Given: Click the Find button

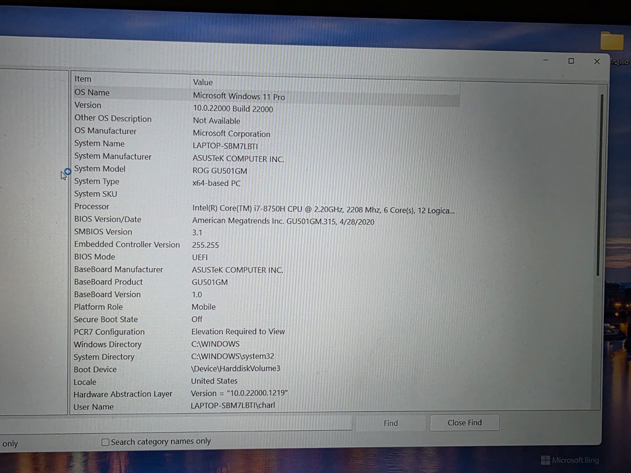Looking at the screenshot, I should [390, 423].
